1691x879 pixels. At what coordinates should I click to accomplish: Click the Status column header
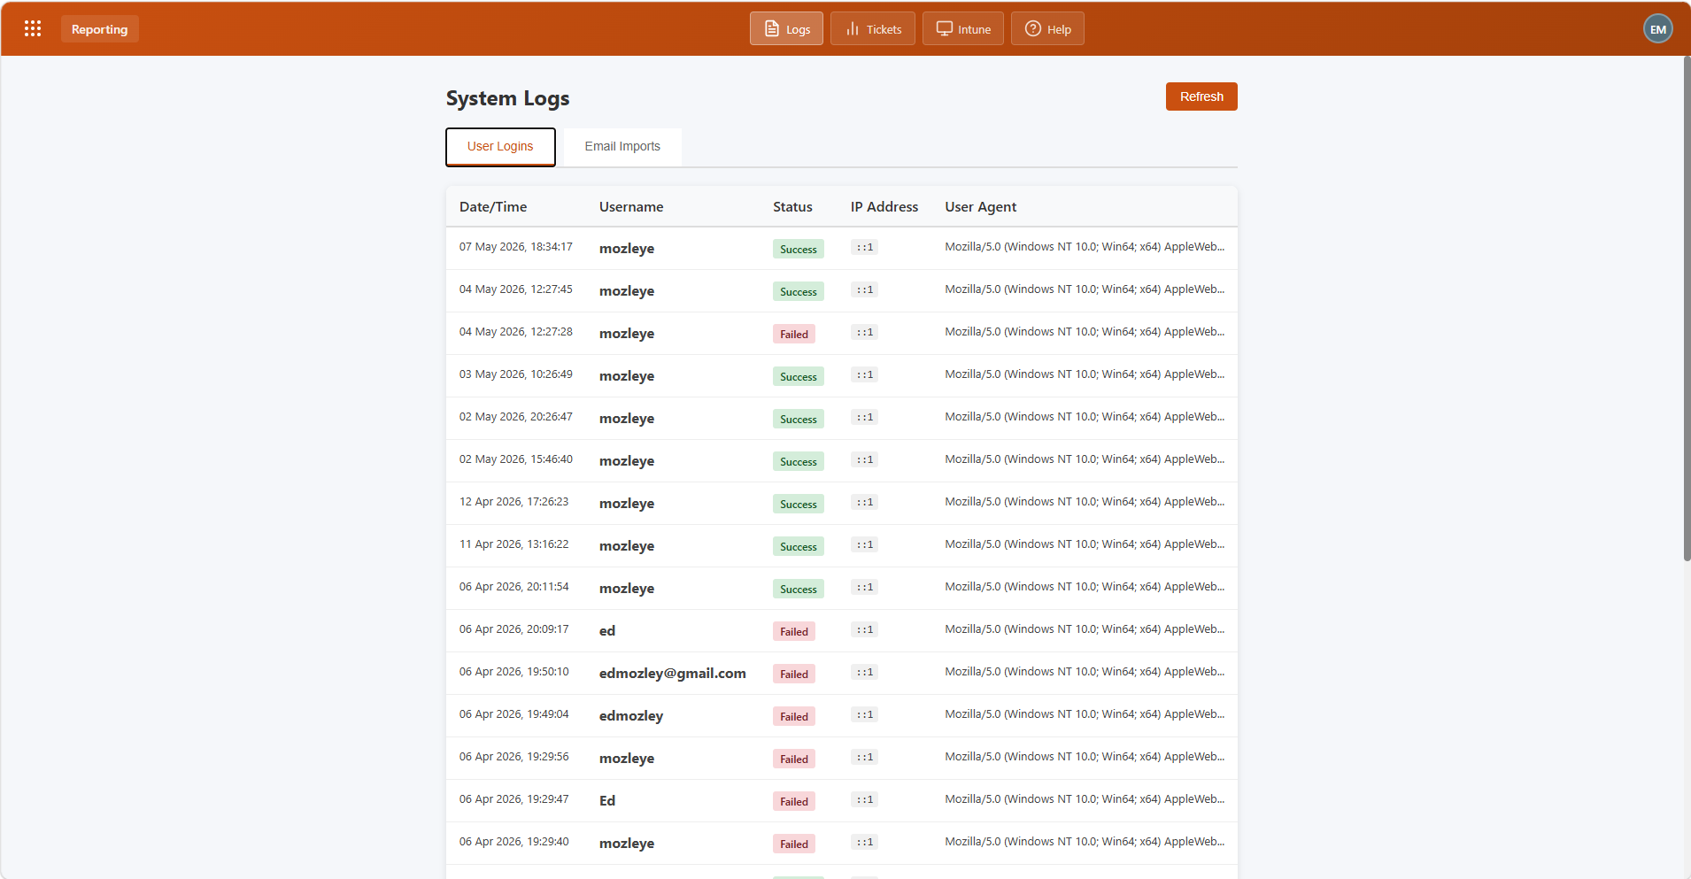click(x=792, y=207)
